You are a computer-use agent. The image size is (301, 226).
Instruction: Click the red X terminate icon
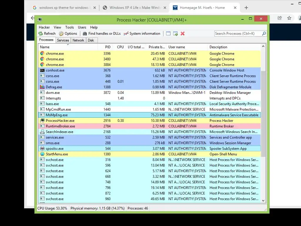pyautogui.click(x=183, y=34)
